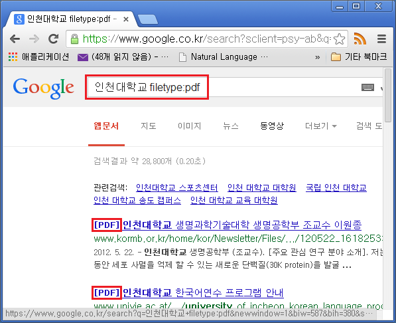Go back using the browser back arrow
This screenshot has height=323, width=396.
[15, 39]
